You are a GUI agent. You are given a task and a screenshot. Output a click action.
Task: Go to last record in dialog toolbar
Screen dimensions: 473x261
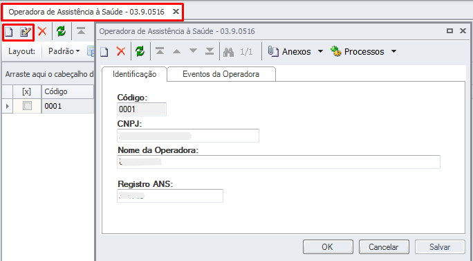pos(210,51)
